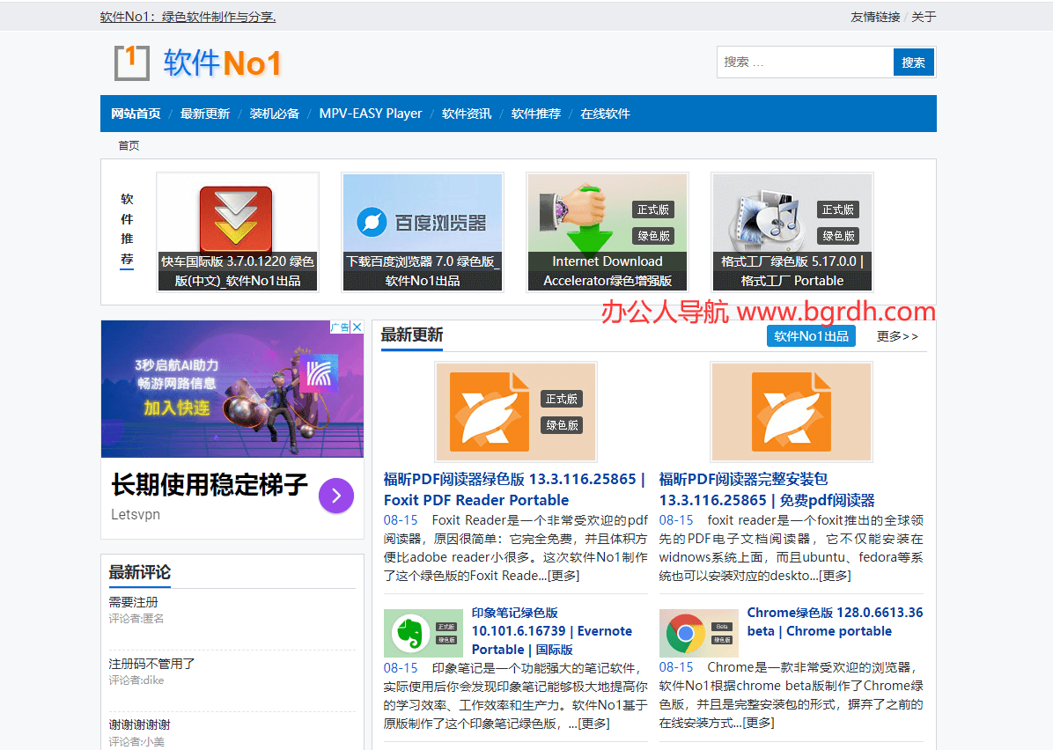Click the Foxit 完整安装包 orange icon
The image size is (1053, 750).
coord(791,411)
